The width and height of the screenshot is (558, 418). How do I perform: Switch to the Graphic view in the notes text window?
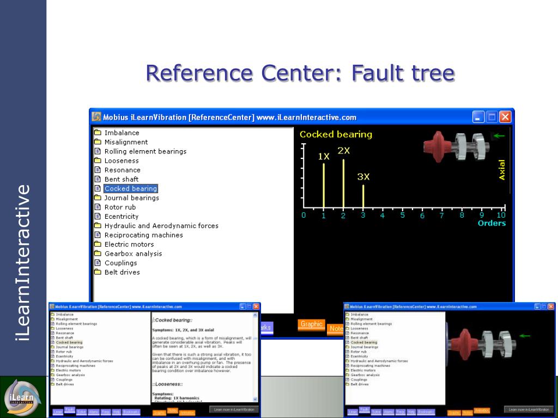pyautogui.click(x=159, y=413)
